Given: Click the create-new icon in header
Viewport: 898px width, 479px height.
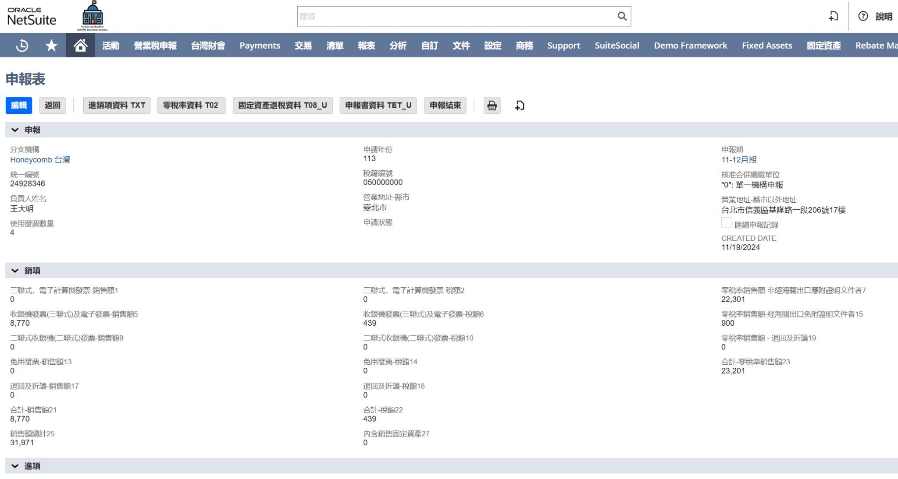Looking at the screenshot, I should (834, 16).
